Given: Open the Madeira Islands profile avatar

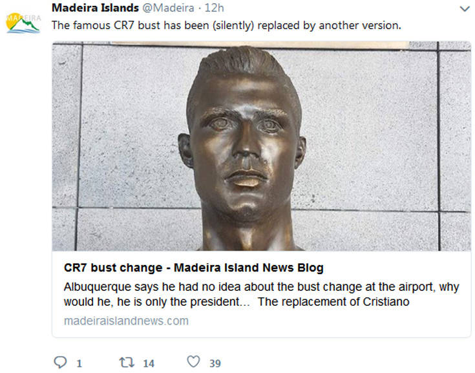Looking at the screenshot, I should [23, 23].
